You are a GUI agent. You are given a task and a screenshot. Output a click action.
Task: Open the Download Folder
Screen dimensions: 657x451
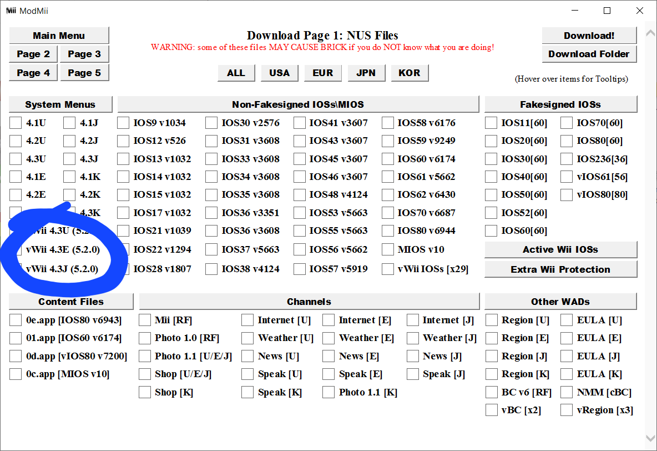click(x=589, y=54)
